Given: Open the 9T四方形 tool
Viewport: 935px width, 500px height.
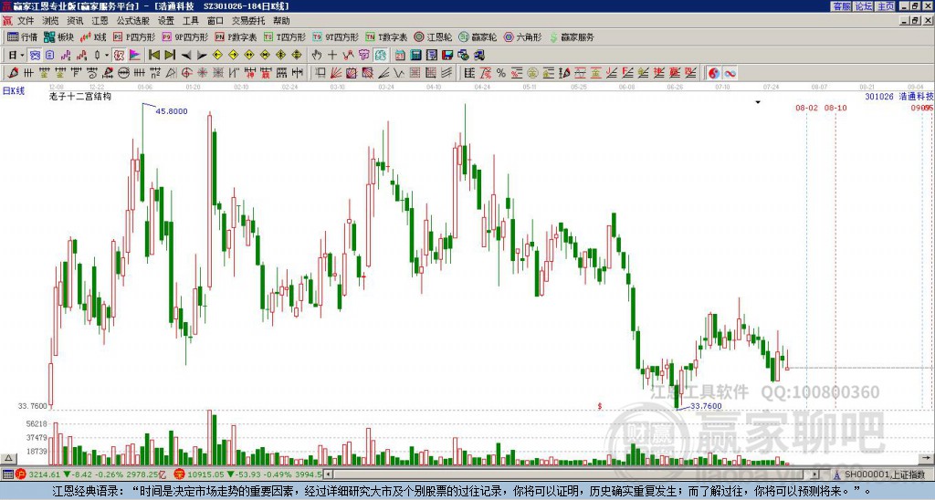Looking at the screenshot, I should (335, 36).
